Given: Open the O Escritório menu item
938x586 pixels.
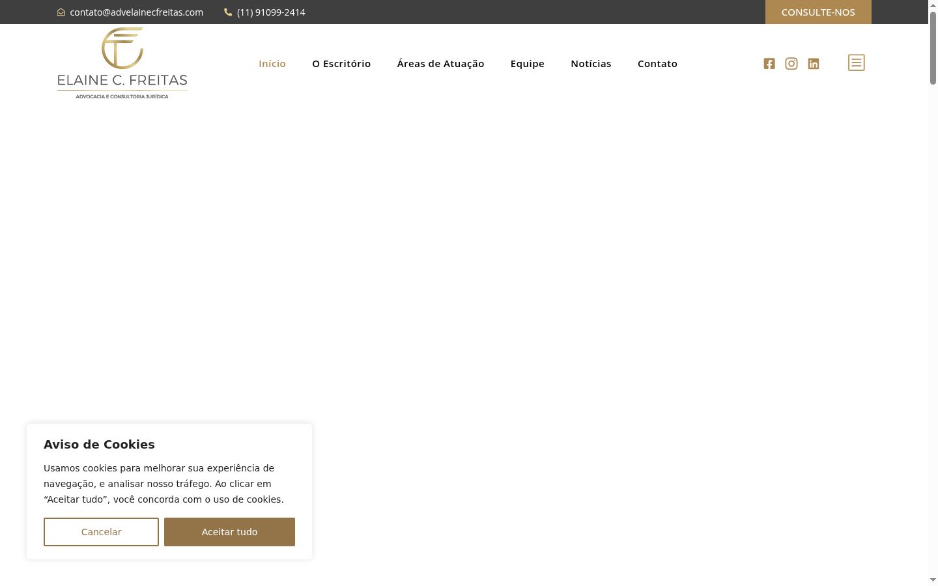Looking at the screenshot, I should [x=341, y=64].
